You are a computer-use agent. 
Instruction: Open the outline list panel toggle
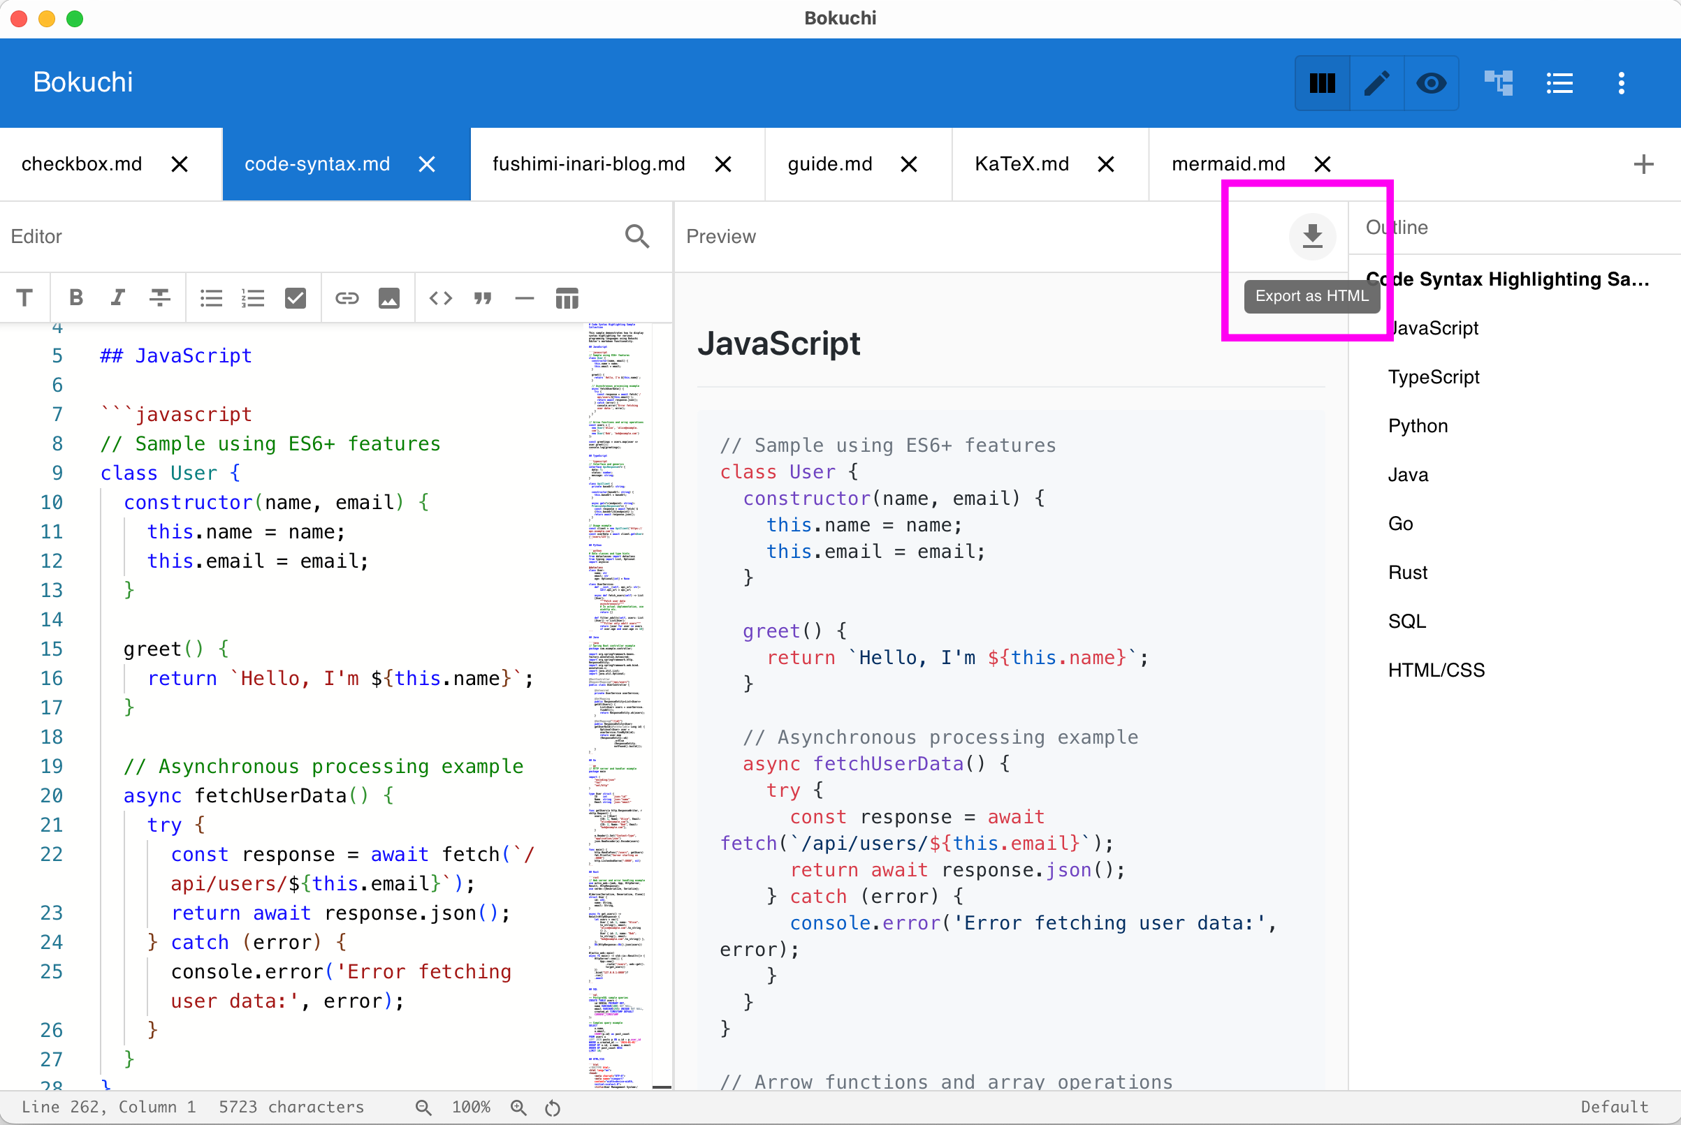click(1559, 83)
